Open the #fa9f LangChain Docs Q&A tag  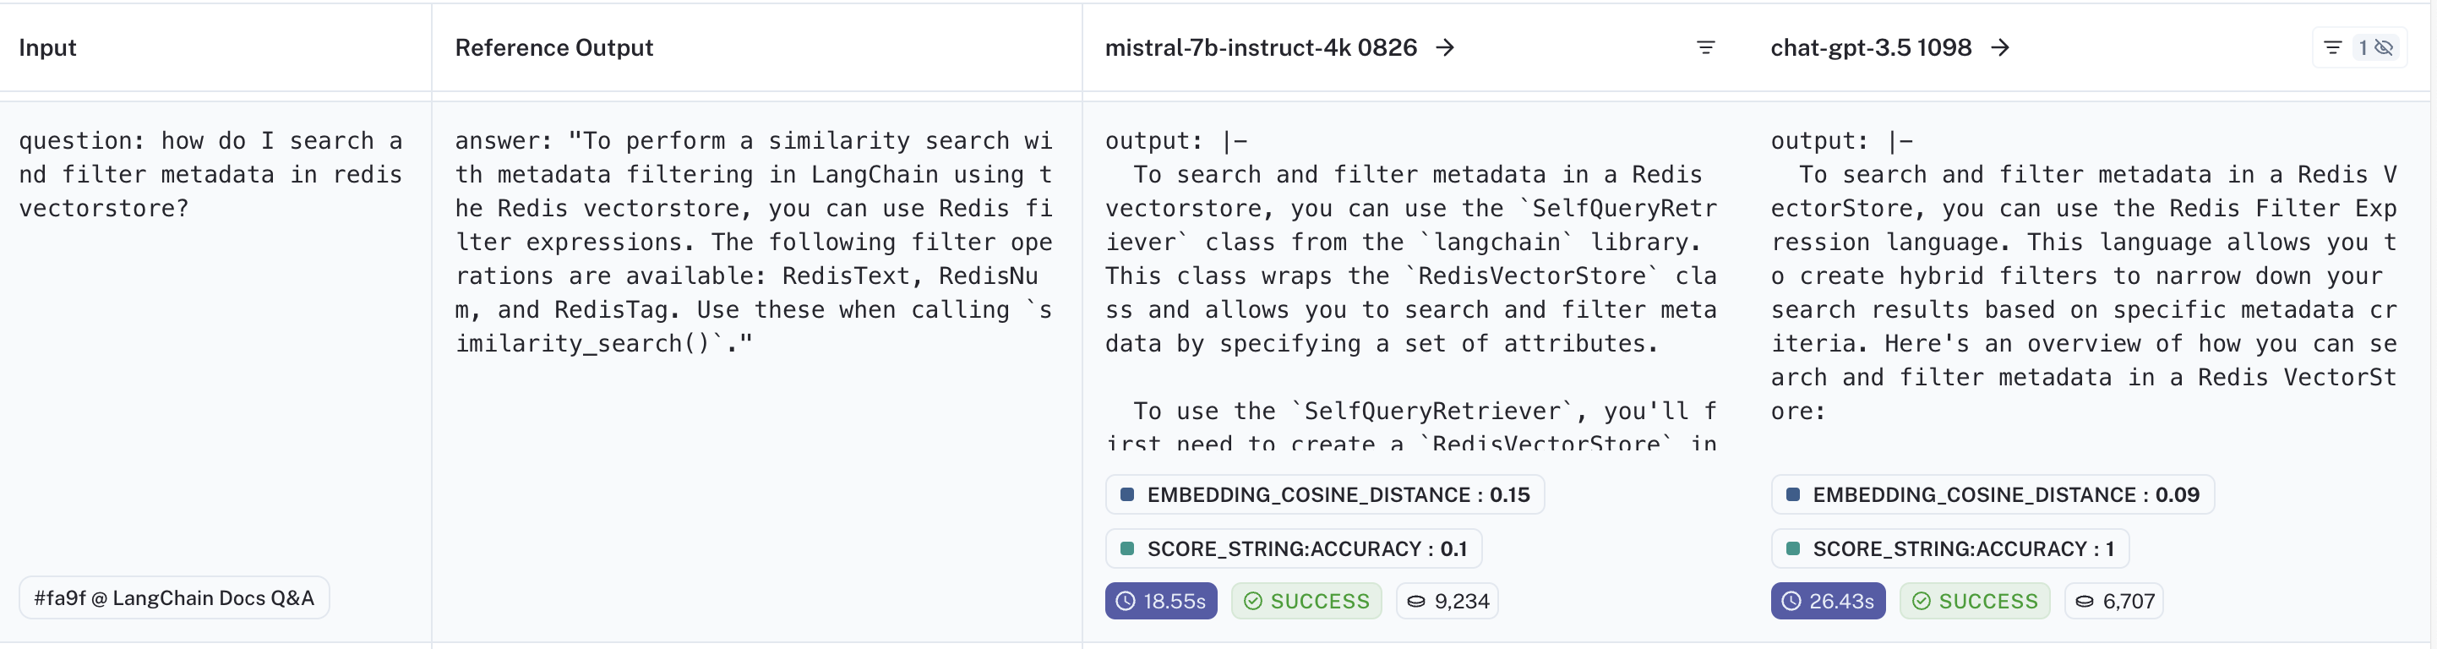[174, 598]
